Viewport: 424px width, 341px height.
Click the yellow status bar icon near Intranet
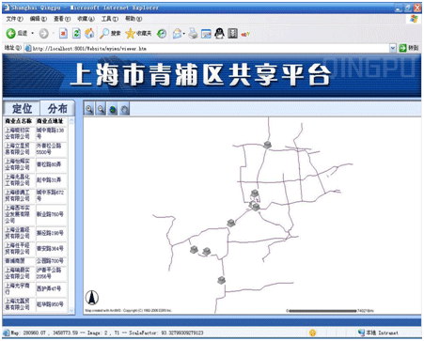312,333
